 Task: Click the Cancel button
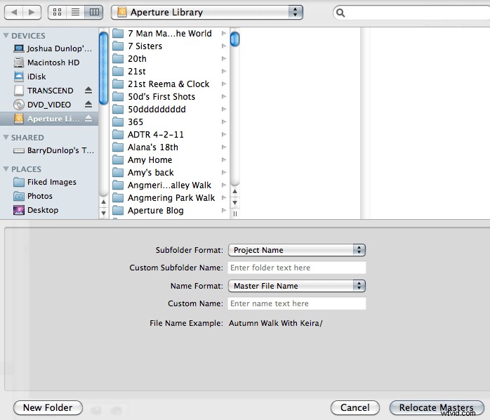(x=355, y=408)
